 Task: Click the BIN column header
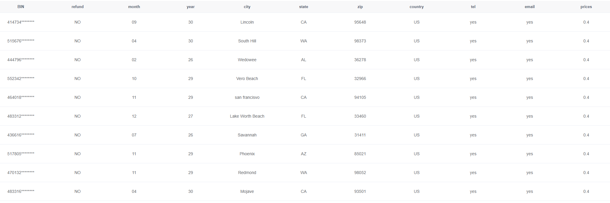[21, 7]
